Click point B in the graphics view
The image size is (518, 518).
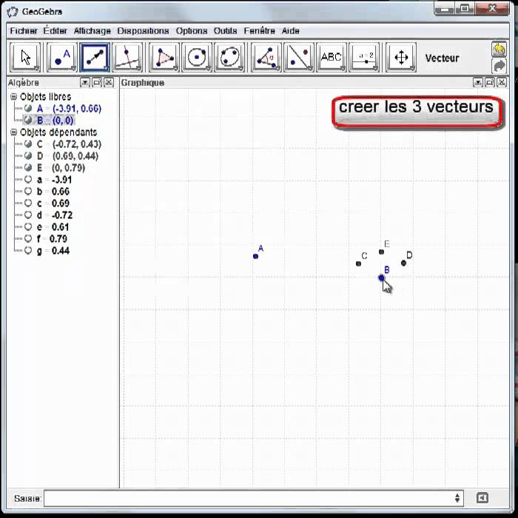point(381,277)
